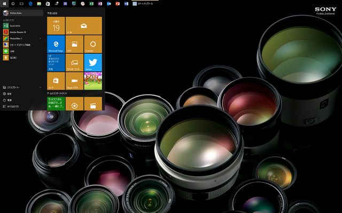Image resolution: width=342 pixels, height=213 pixels.
Task: Open エクスプローラー in the Start menu
Action: coord(23,87)
